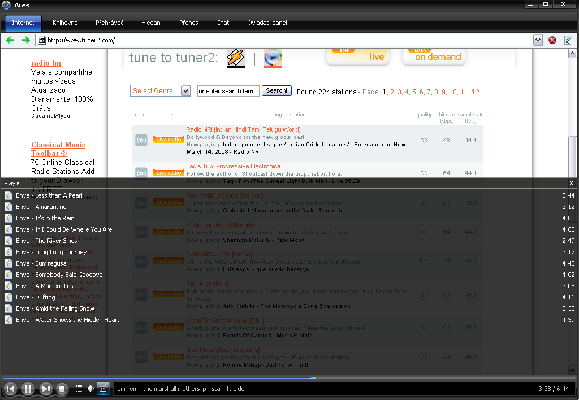Image resolution: width=579 pixels, height=400 pixels.
Task: Select Enya - If I Could Be Where You Are
Action: [x=64, y=229]
